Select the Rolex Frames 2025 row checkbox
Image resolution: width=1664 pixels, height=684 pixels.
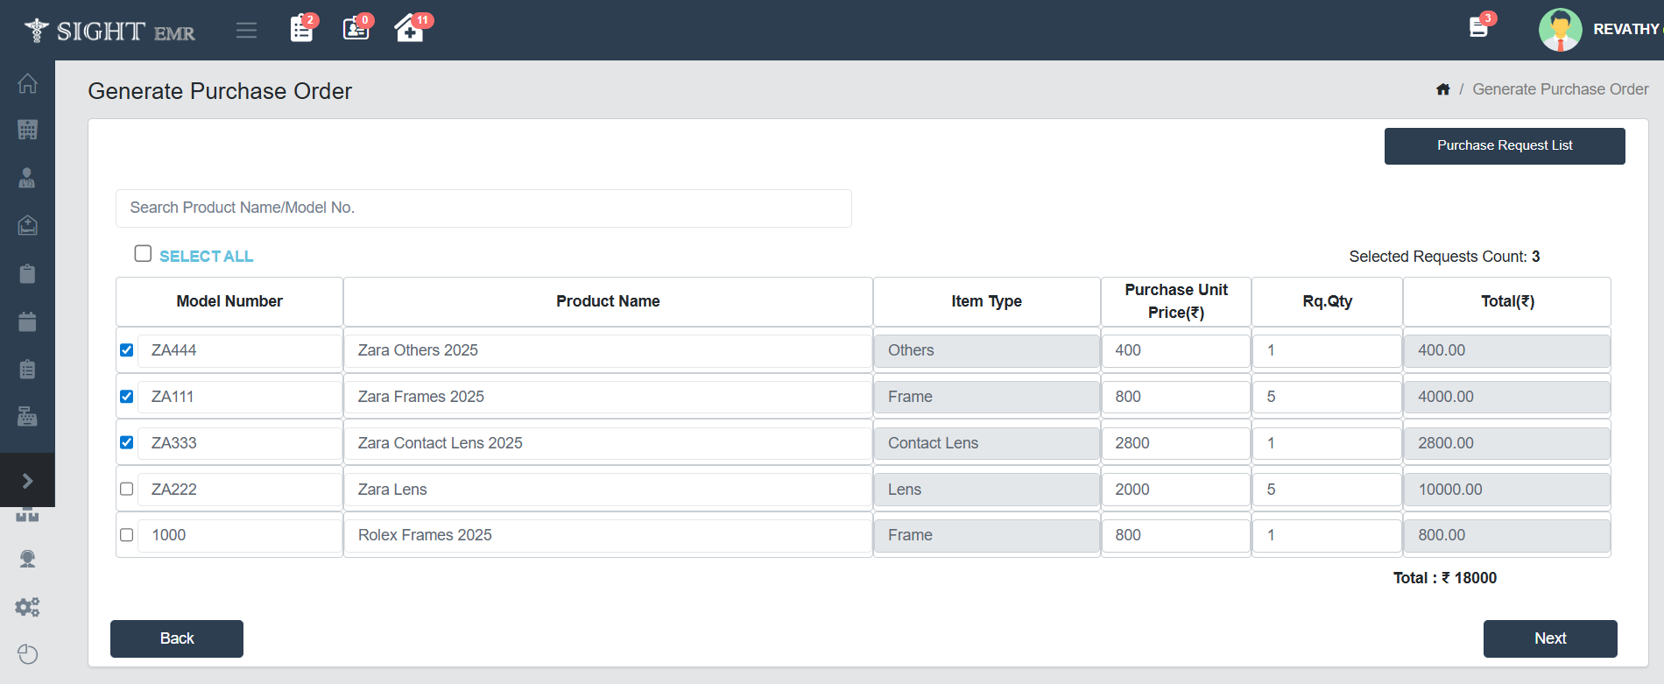[127, 535]
